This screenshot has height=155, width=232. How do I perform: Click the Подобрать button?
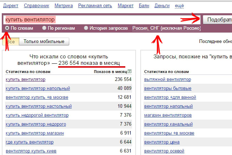pyautogui.click(x=217, y=20)
